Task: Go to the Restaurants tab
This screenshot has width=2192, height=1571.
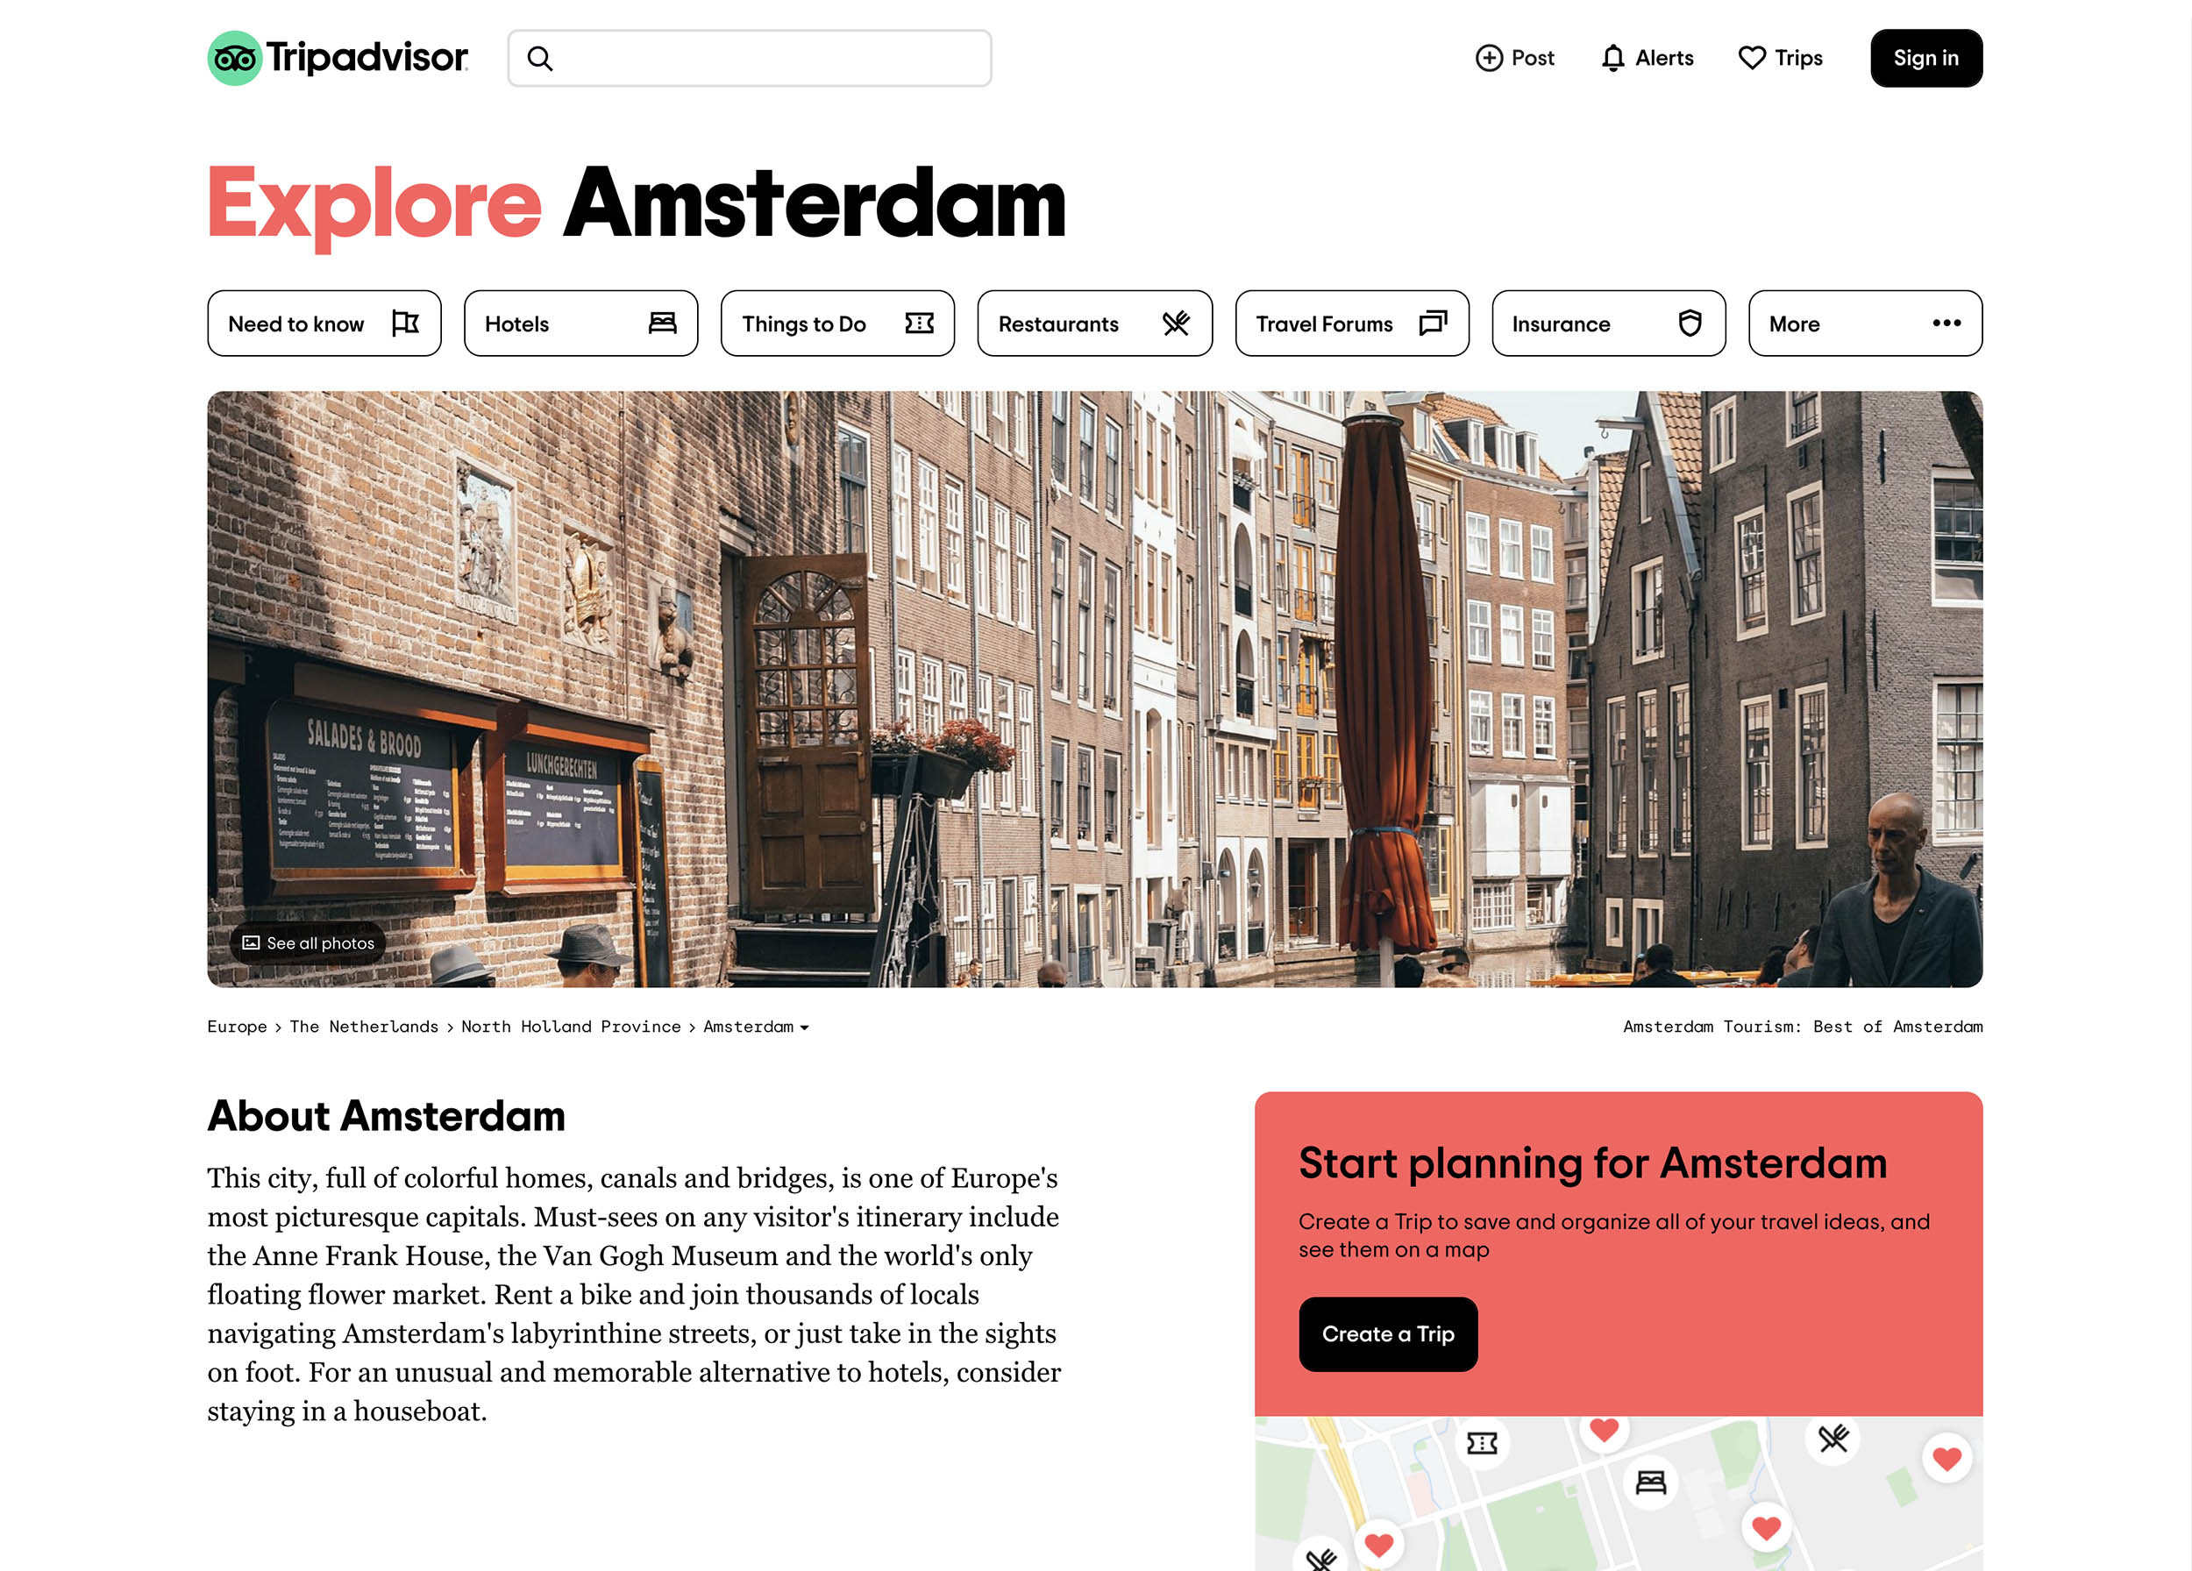Action: tap(1094, 323)
